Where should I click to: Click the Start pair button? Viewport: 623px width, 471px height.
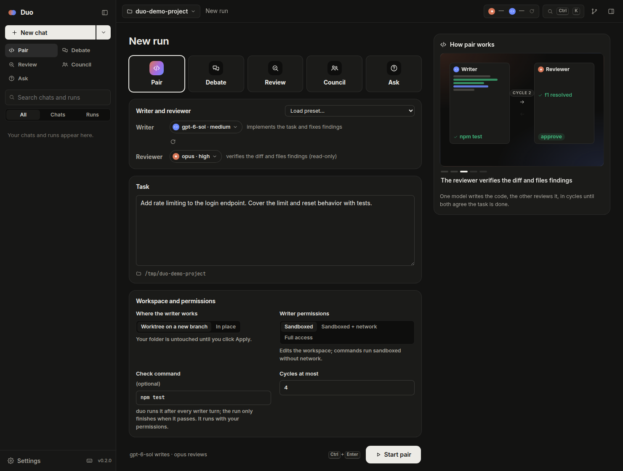click(x=393, y=455)
